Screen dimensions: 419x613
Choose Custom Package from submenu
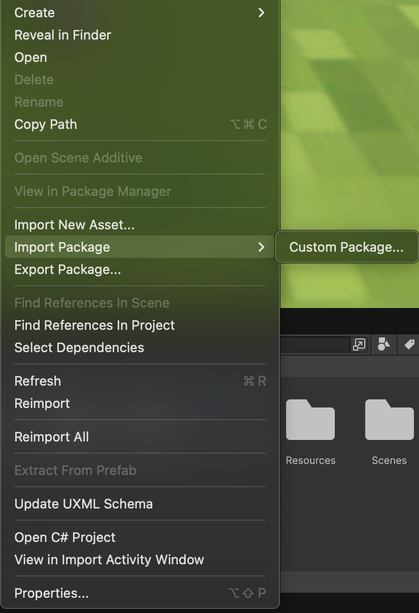[346, 247]
